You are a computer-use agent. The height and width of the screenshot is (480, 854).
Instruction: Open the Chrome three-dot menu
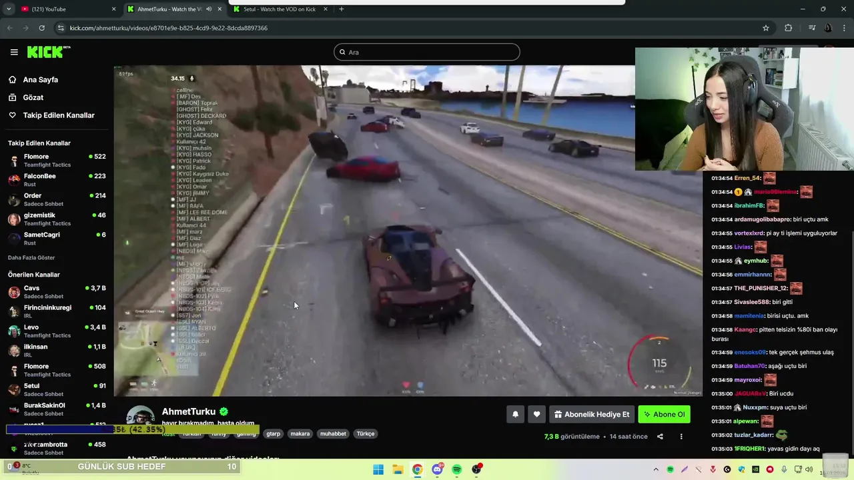pyautogui.click(x=844, y=28)
